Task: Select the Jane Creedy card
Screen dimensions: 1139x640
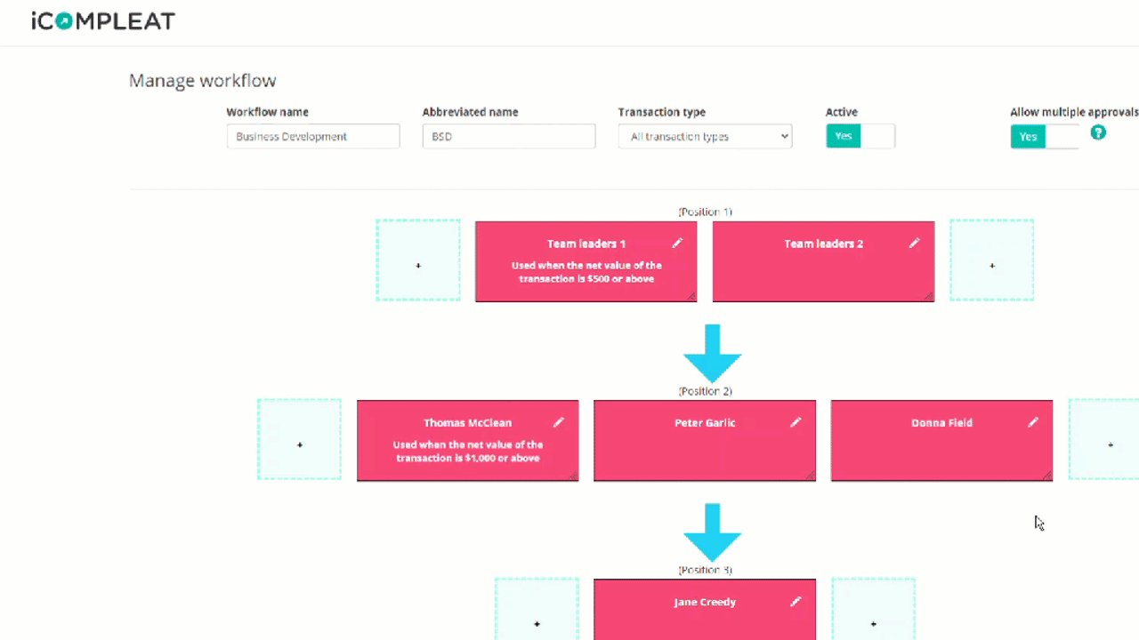Action: tap(705, 610)
